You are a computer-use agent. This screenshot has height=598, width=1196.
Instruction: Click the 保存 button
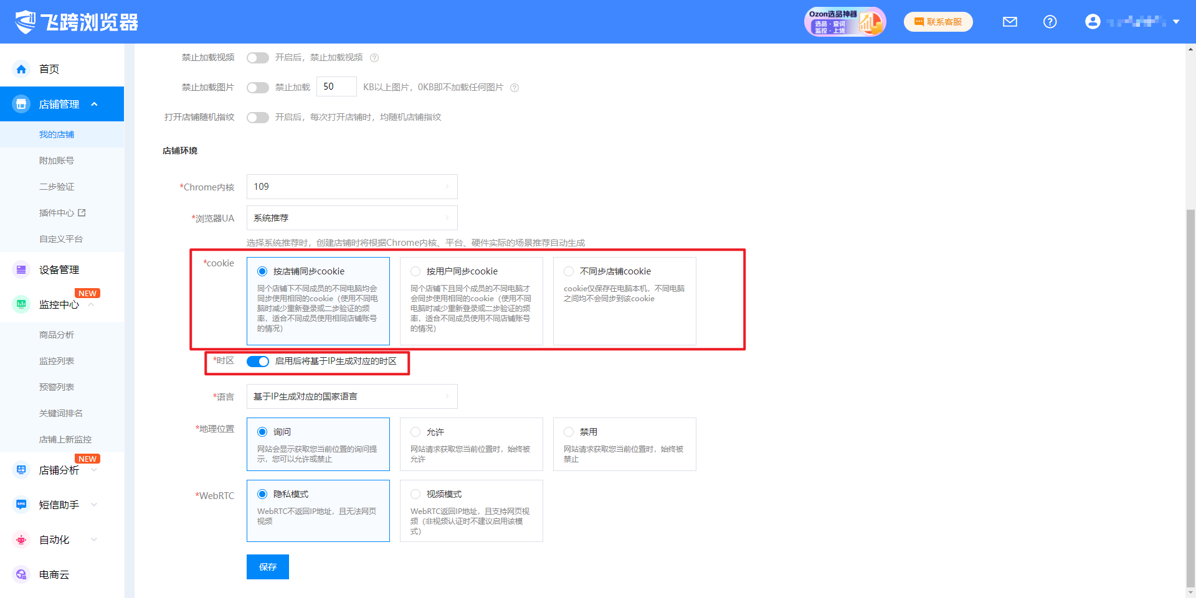pos(268,567)
